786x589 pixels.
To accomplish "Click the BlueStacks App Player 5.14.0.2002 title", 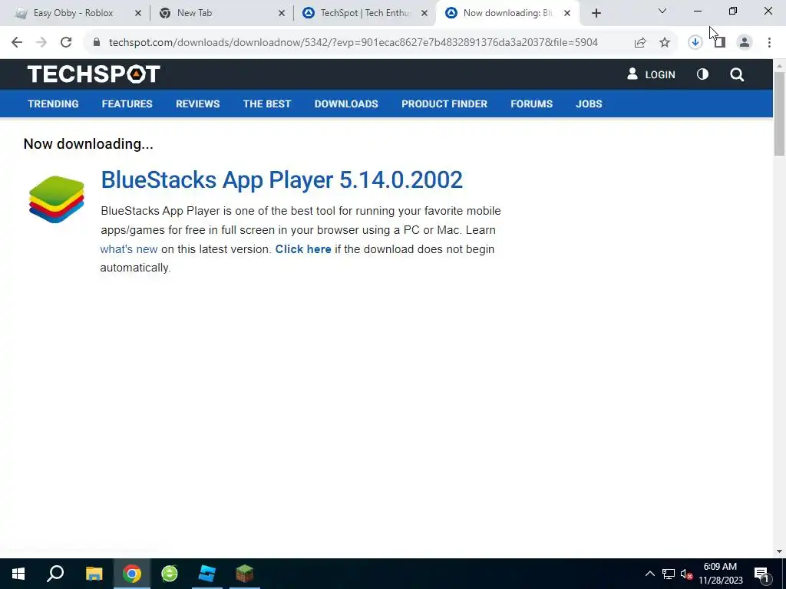I will [x=282, y=179].
